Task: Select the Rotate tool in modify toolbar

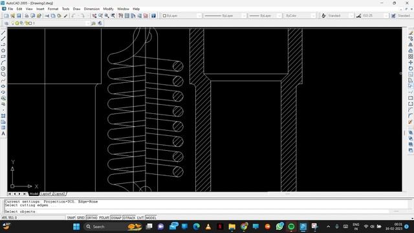Action: coord(411,69)
